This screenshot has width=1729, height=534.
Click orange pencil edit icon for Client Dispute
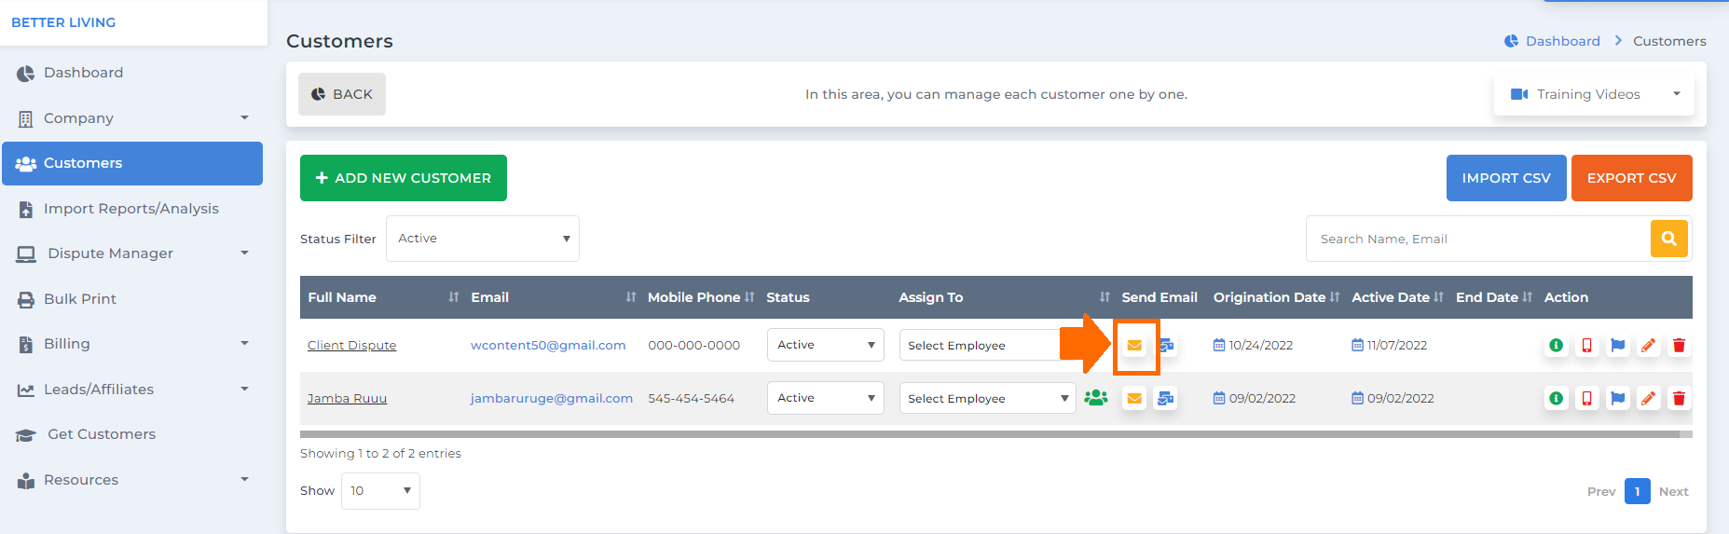click(x=1648, y=346)
